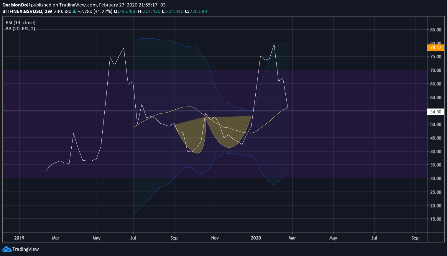Screen dimensions: 447x256
Task: Click the Jul label left of Sep 2019
Action: [x=133, y=238]
